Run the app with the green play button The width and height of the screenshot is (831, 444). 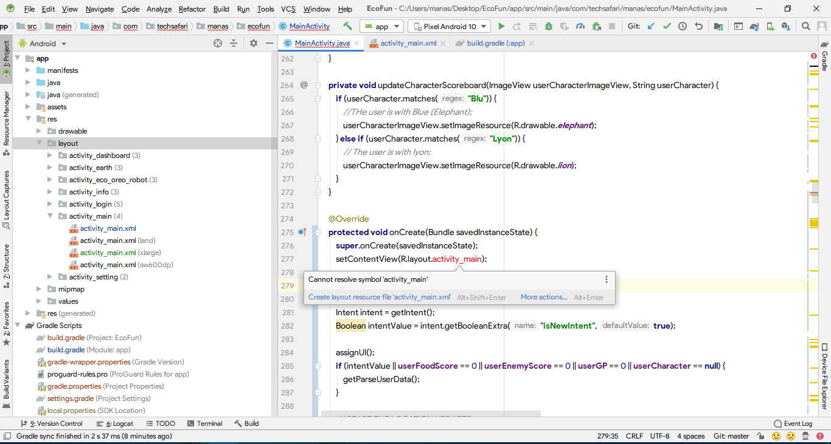(501, 26)
